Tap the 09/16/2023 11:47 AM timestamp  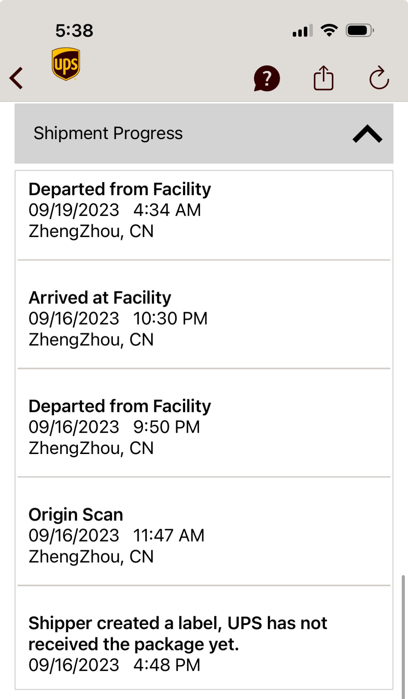(x=116, y=535)
